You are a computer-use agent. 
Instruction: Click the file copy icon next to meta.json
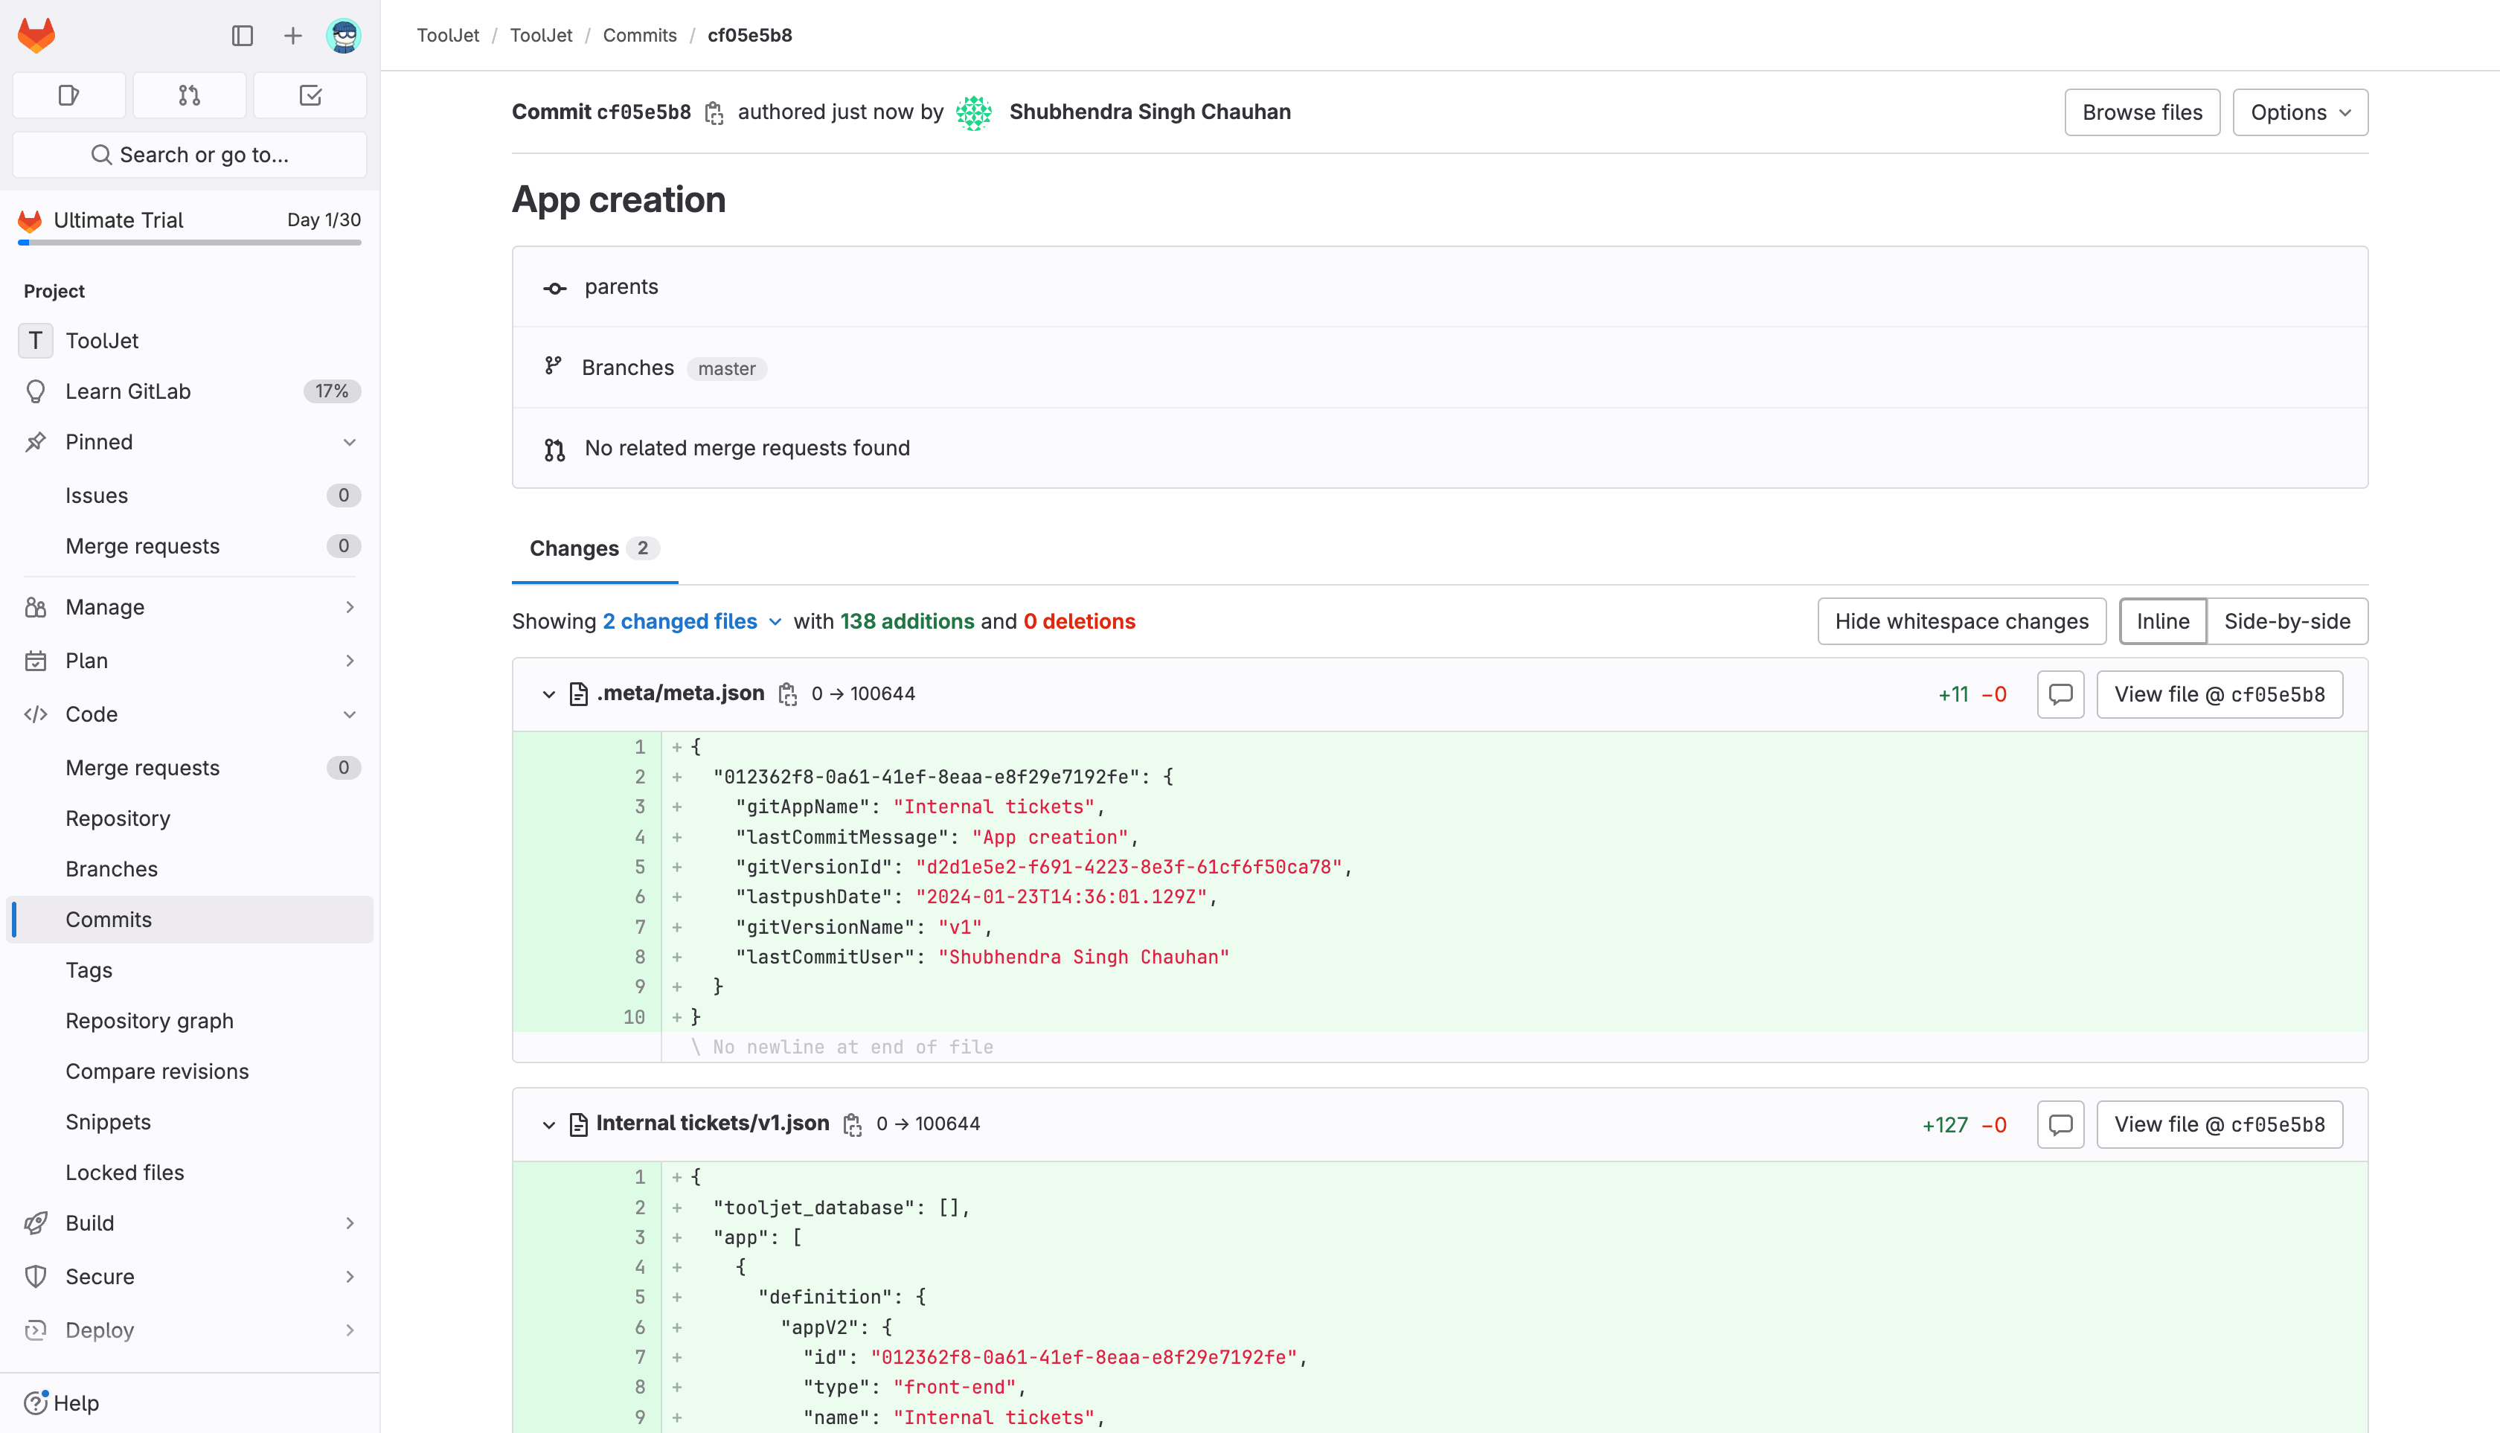pyautogui.click(x=785, y=693)
